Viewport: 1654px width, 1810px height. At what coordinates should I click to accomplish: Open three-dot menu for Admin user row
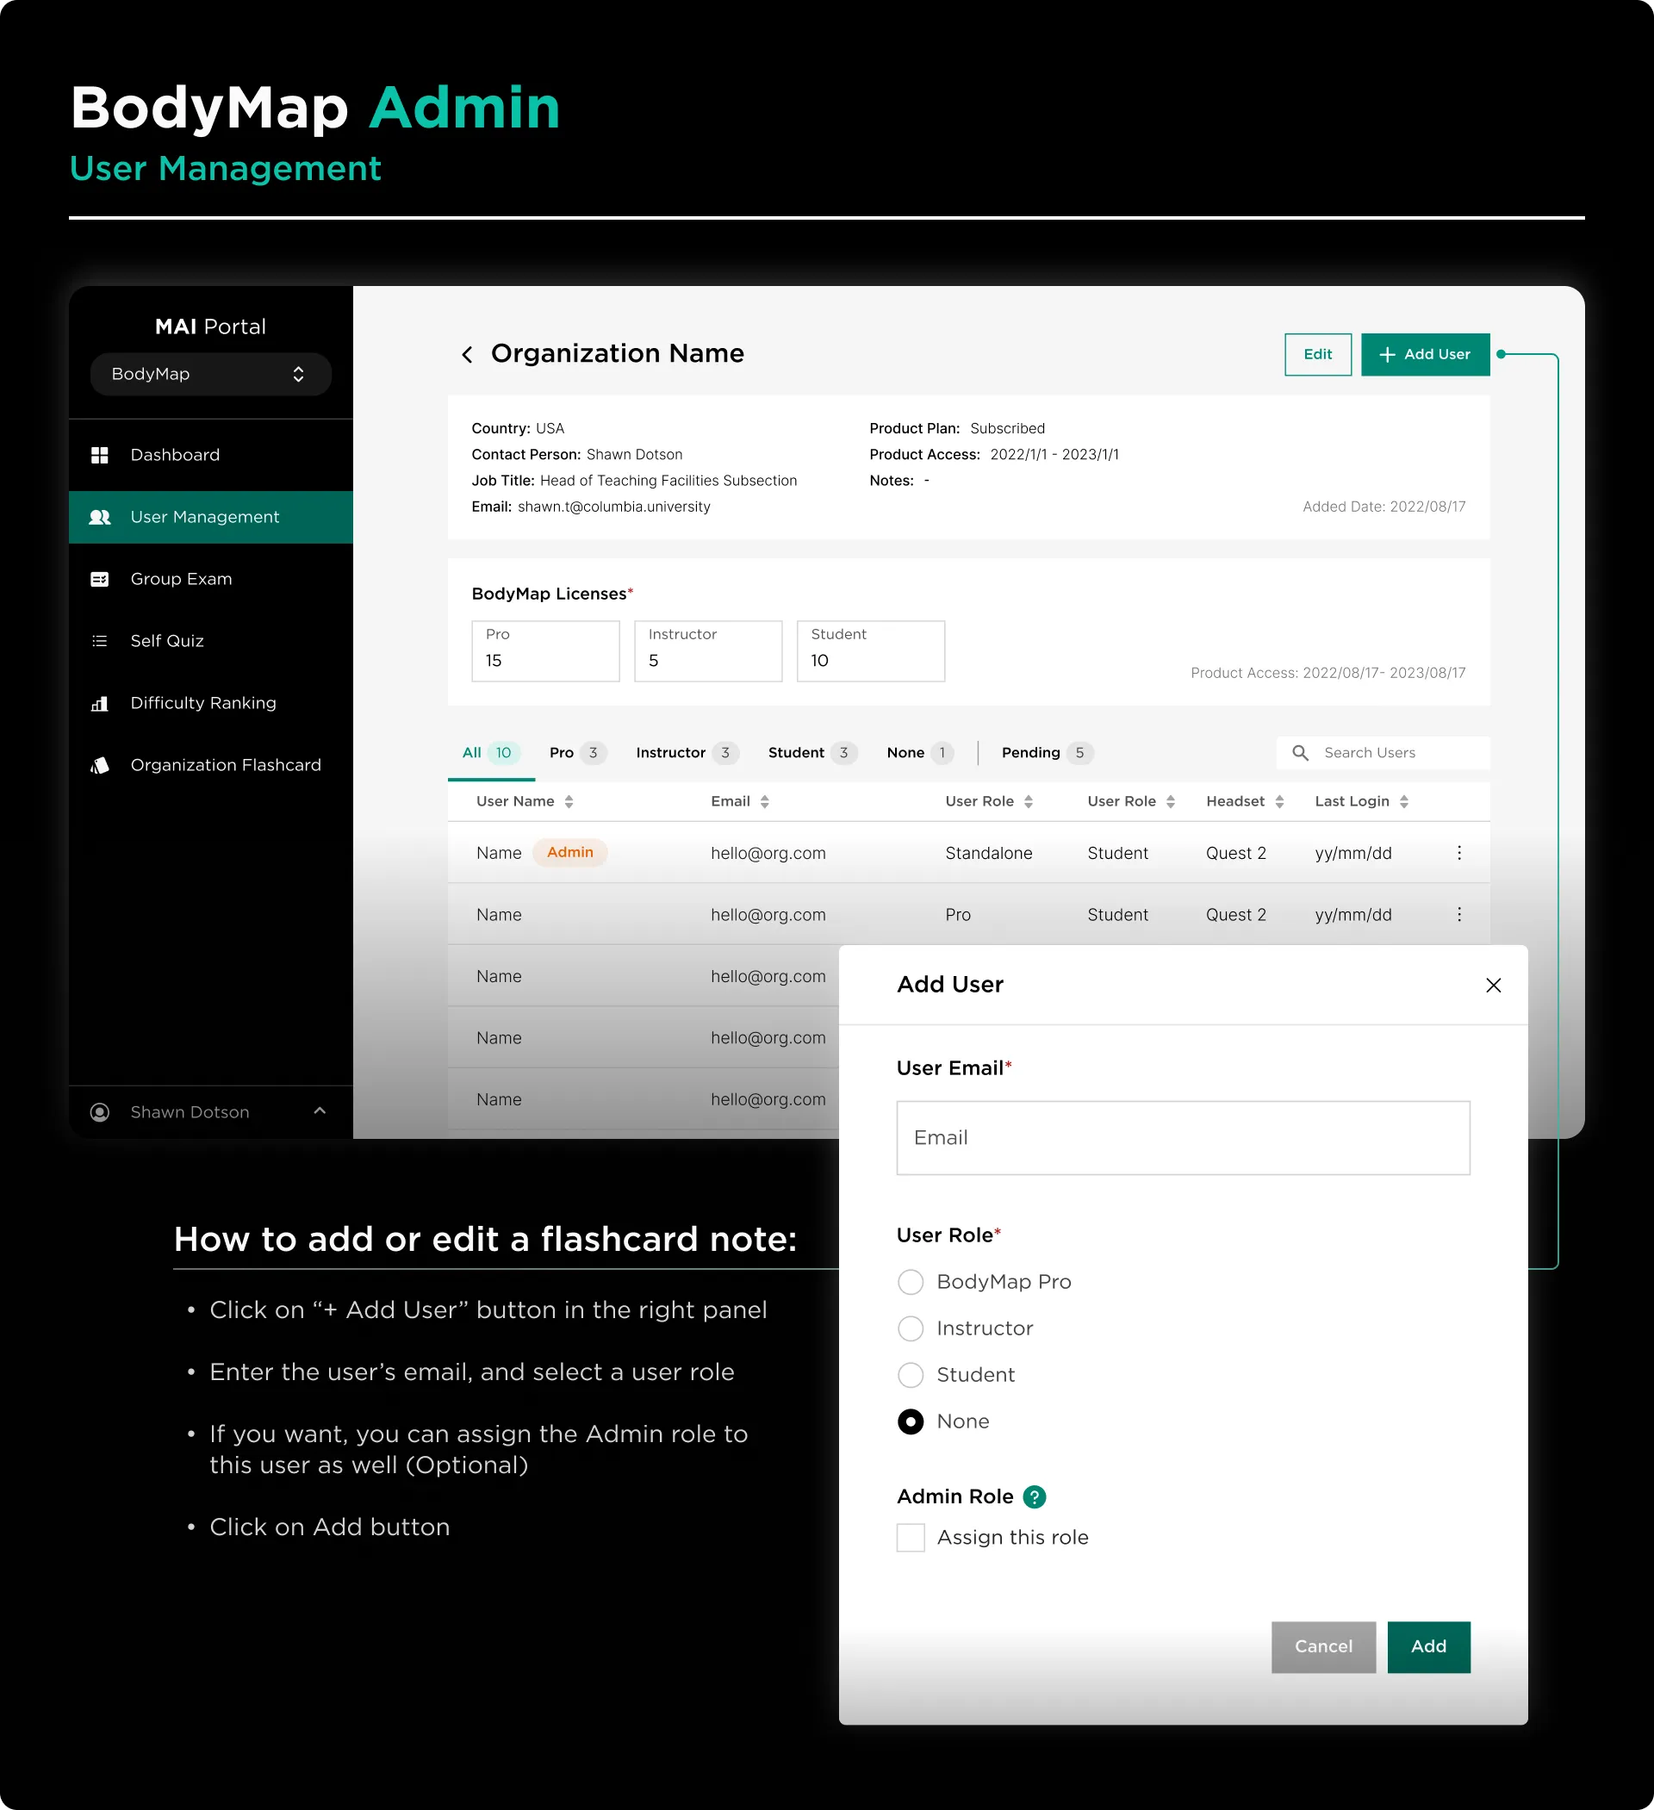pyautogui.click(x=1458, y=853)
